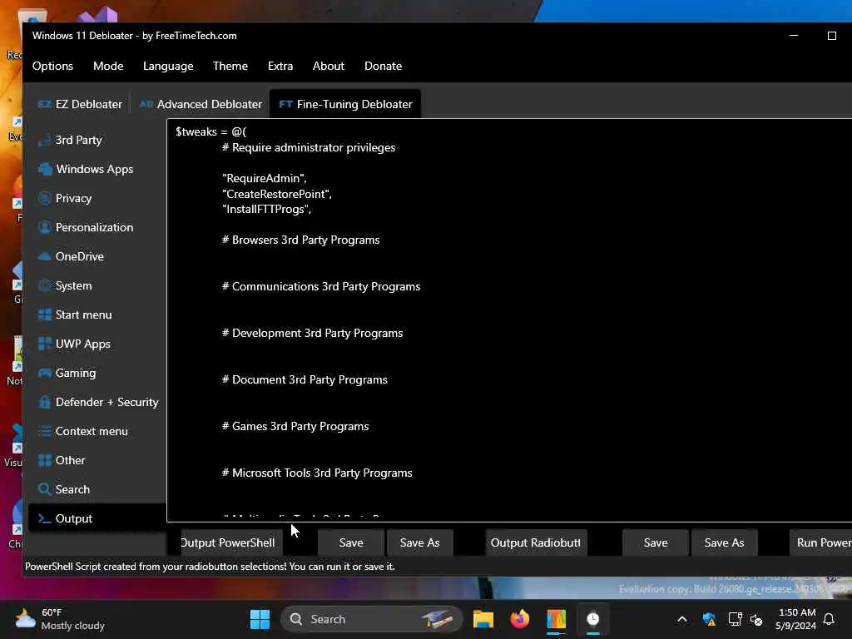Image resolution: width=852 pixels, height=639 pixels.
Task: Switch to the Advanced Debloater tab
Action: pyautogui.click(x=201, y=104)
